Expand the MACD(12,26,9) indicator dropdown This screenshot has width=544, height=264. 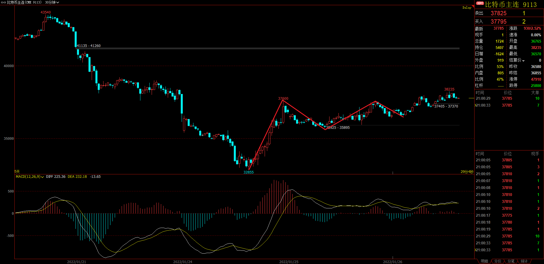[30, 177]
